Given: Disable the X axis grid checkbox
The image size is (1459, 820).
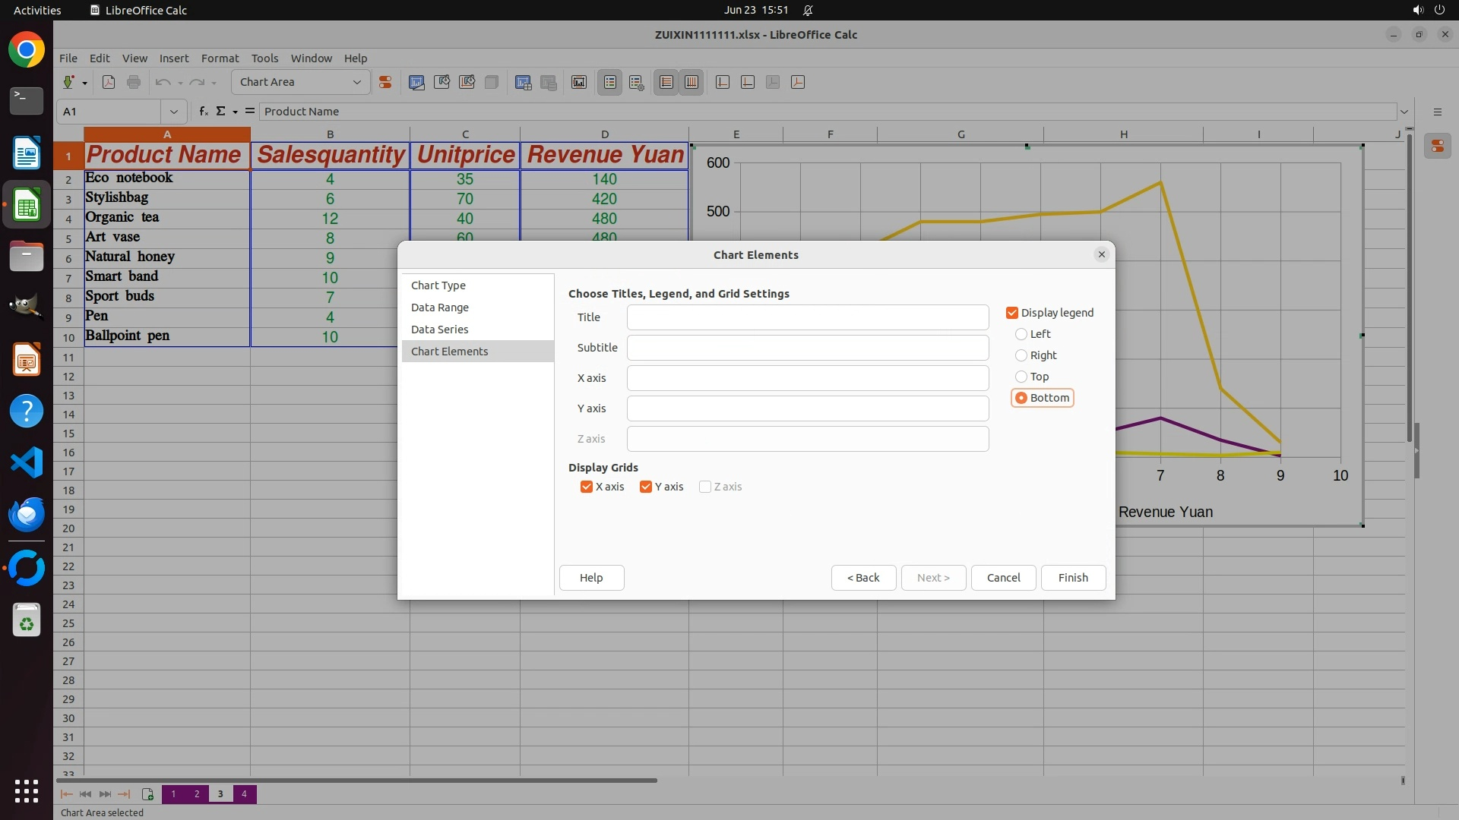Looking at the screenshot, I should [586, 487].
